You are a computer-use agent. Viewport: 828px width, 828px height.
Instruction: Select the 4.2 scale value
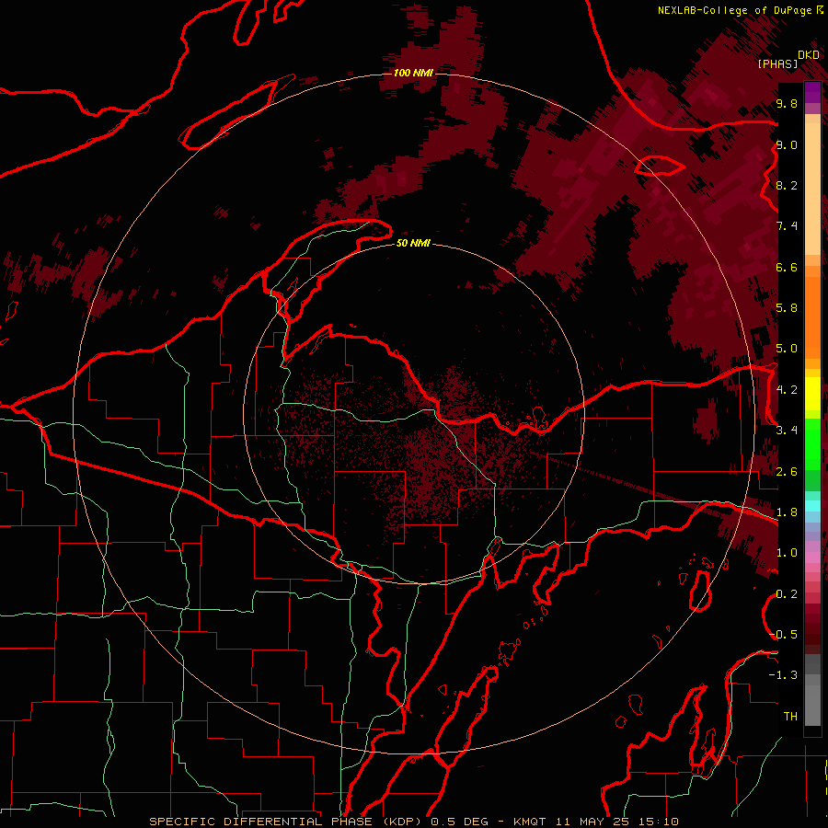click(x=787, y=390)
